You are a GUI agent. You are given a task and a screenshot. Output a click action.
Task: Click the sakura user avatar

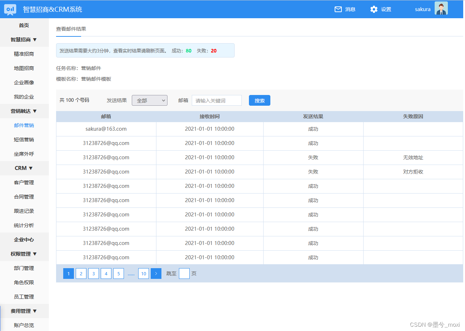441,9
